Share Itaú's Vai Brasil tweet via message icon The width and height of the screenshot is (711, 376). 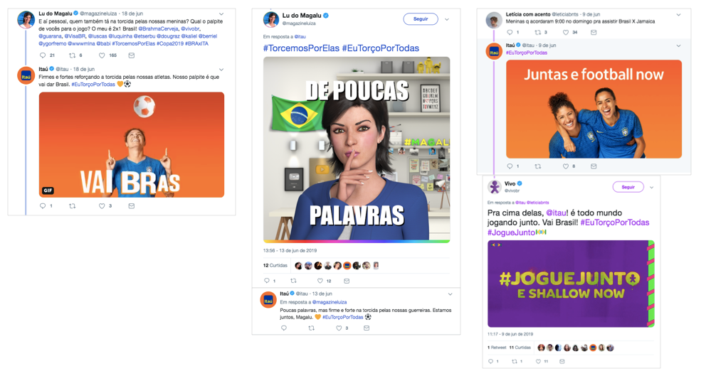pyautogui.click(x=132, y=206)
